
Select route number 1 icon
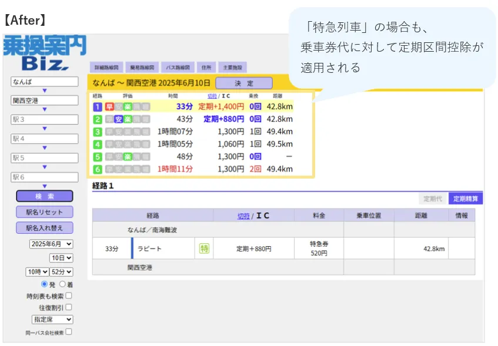click(x=98, y=107)
